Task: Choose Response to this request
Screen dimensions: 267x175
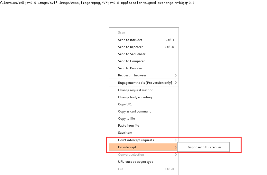Action: click(x=205, y=147)
